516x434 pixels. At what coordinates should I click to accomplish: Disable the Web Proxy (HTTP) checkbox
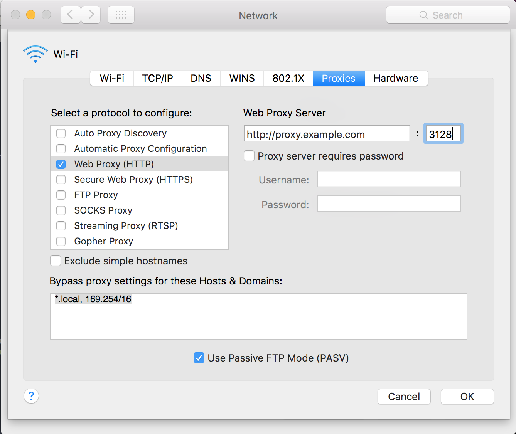click(x=61, y=164)
